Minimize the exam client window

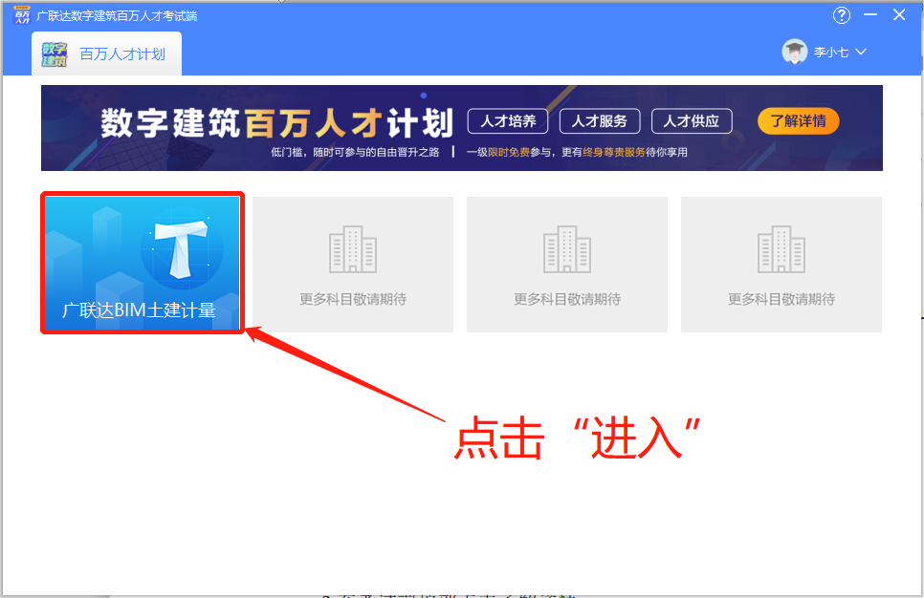870,14
